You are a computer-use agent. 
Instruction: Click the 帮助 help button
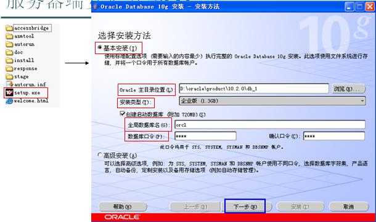point(123,207)
